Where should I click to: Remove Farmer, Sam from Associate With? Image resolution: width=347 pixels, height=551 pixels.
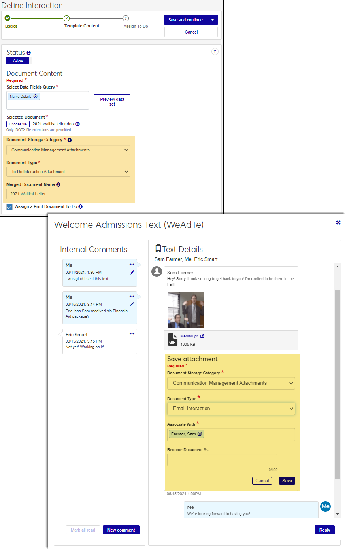point(200,434)
